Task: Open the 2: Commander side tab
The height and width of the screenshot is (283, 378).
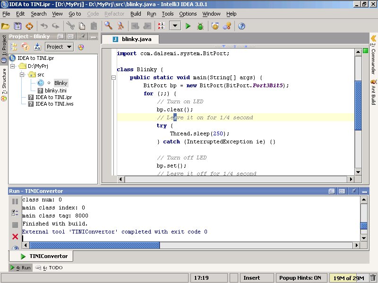Action: 373,55
